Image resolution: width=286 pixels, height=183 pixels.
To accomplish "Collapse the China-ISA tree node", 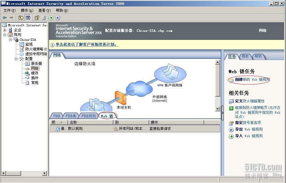I will pos(11,40).
